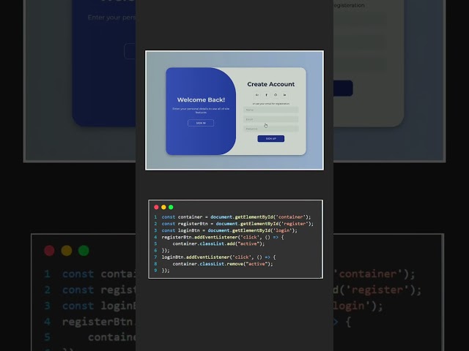This screenshot has width=469, height=351.
Task: Focus the Email input field
Action: pyautogui.click(x=271, y=119)
